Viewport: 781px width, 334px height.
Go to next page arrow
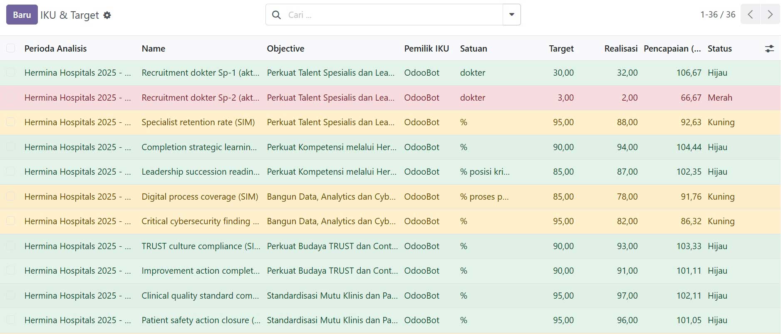coord(770,15)
